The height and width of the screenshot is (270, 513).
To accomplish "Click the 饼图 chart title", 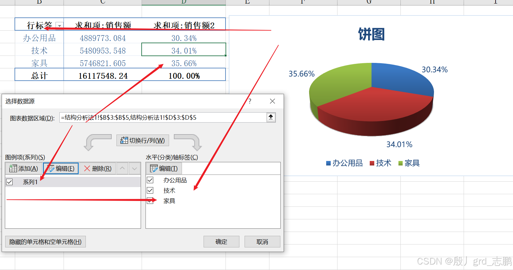I will [x=371, y=34].
